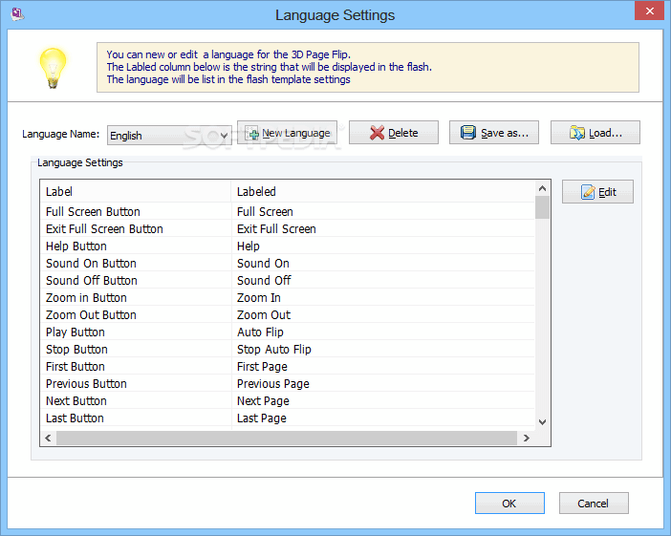671x536 pixels.
Task: Click the New Language plus icon
Action: click(x=251, y=134)
